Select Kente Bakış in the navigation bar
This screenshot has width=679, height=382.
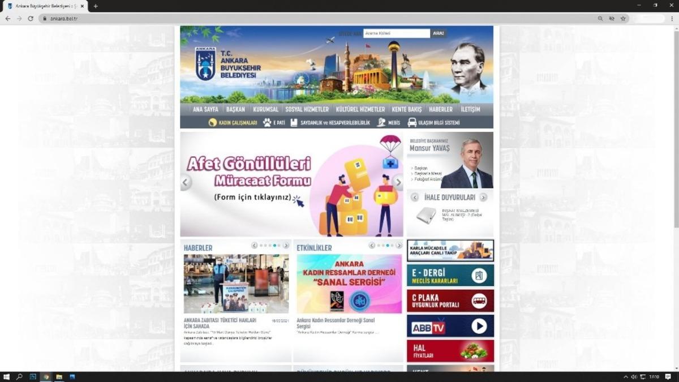(x=407, y=109)
